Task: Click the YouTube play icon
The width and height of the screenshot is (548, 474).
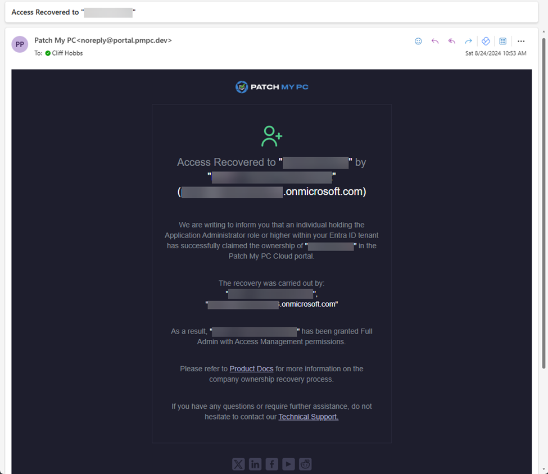Action: [288, 464]
